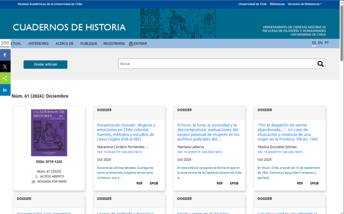Screen dimensions: 344x214
Task: Open the Servicios de Bibliotecas dropdown
Action: (x=305, y=4)
